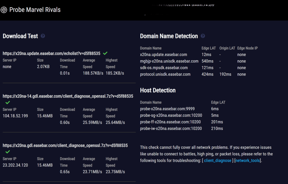Image resolution: width=288 pixels, height=184 pixels.
Task: Click the x20na-14.gdl.easebar.com download URL
Action: click(68, 96)
